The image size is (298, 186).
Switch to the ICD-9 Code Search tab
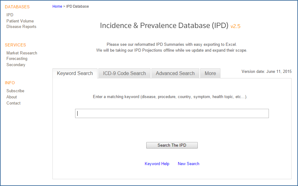(124, 73)
